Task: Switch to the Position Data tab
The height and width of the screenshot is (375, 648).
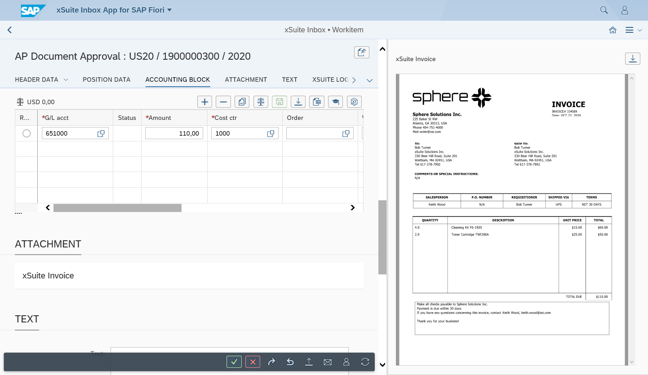Action: tap(107, 79)
